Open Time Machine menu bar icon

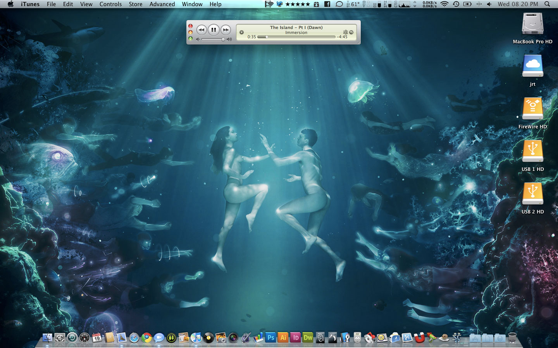pyautogui.click(x=456, y=4)
